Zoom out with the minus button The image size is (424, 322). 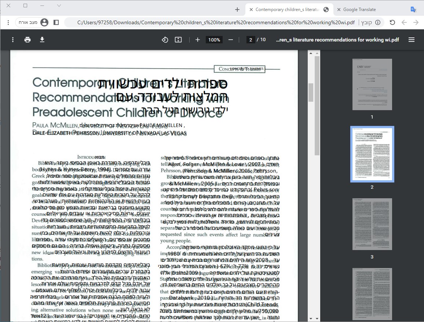pos(231,40)
